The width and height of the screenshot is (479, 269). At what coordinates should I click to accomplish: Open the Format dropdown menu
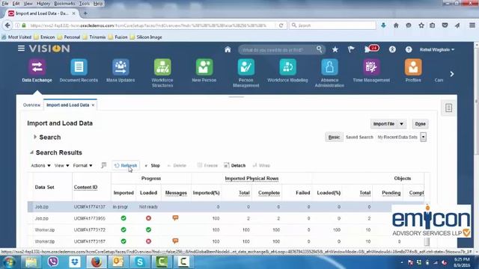82,165
